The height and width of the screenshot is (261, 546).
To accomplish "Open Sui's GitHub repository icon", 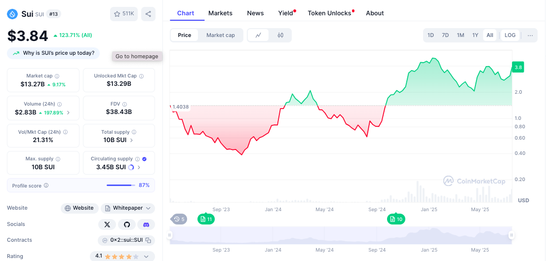I will point(127,224).
